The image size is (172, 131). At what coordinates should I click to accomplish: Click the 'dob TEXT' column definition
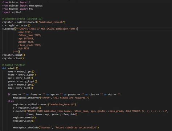pyautogui.click(x=24, y=48)
